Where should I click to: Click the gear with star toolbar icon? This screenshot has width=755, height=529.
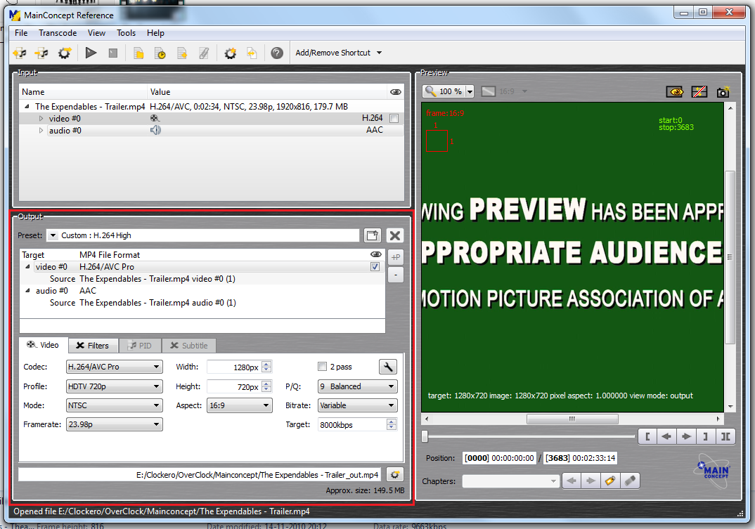tap(65, 53)
